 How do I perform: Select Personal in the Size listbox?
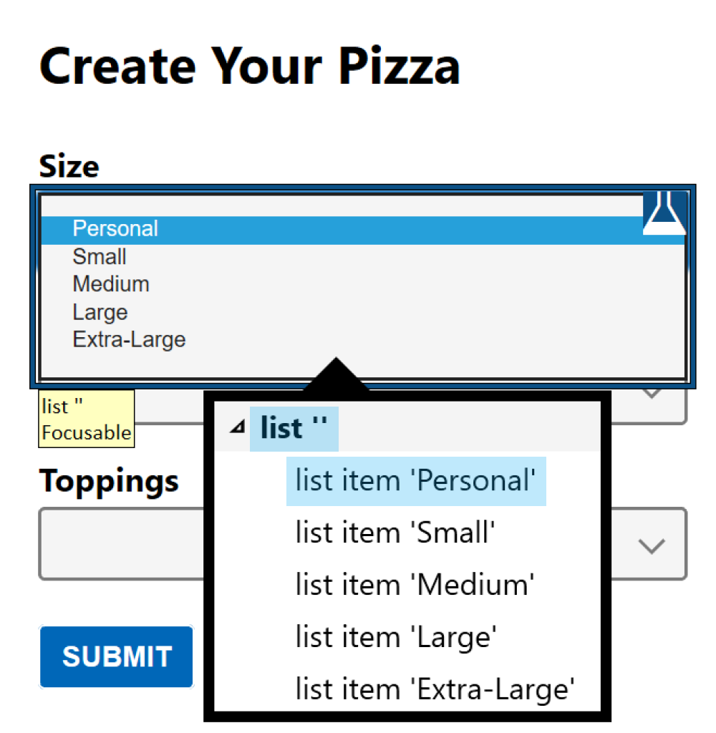(x=115, y=229)
